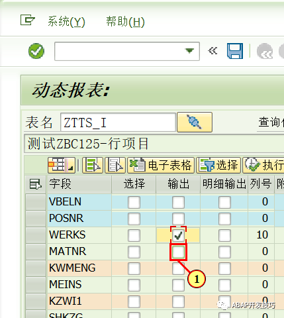Screen dimensions: 284x318
Task: Tick the 输出 checkbox for POSNR
Action: tap(178, 219)
